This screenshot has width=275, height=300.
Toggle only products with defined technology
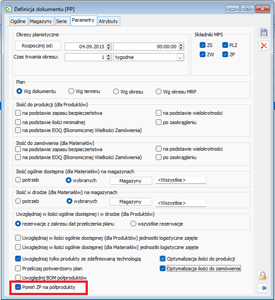coord(18,259)
